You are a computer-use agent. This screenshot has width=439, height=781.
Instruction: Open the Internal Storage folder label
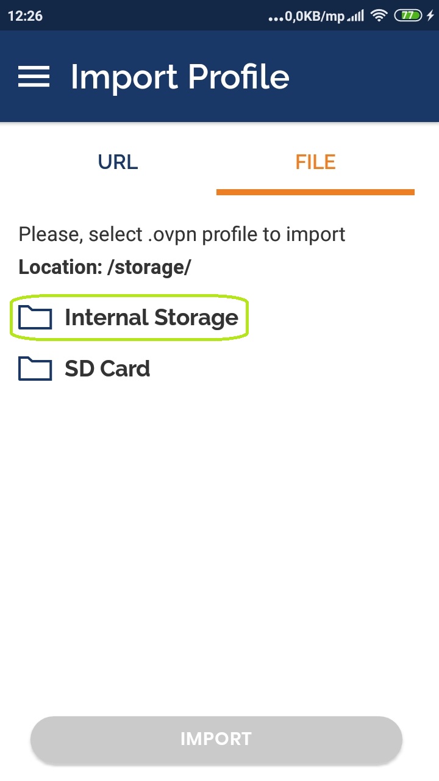[x=151, y=317]
